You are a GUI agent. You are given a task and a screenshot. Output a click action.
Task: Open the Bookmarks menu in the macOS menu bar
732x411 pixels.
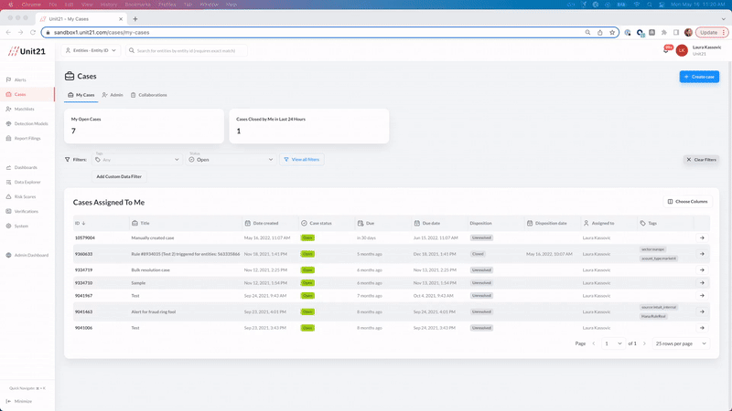coord(138,5)
